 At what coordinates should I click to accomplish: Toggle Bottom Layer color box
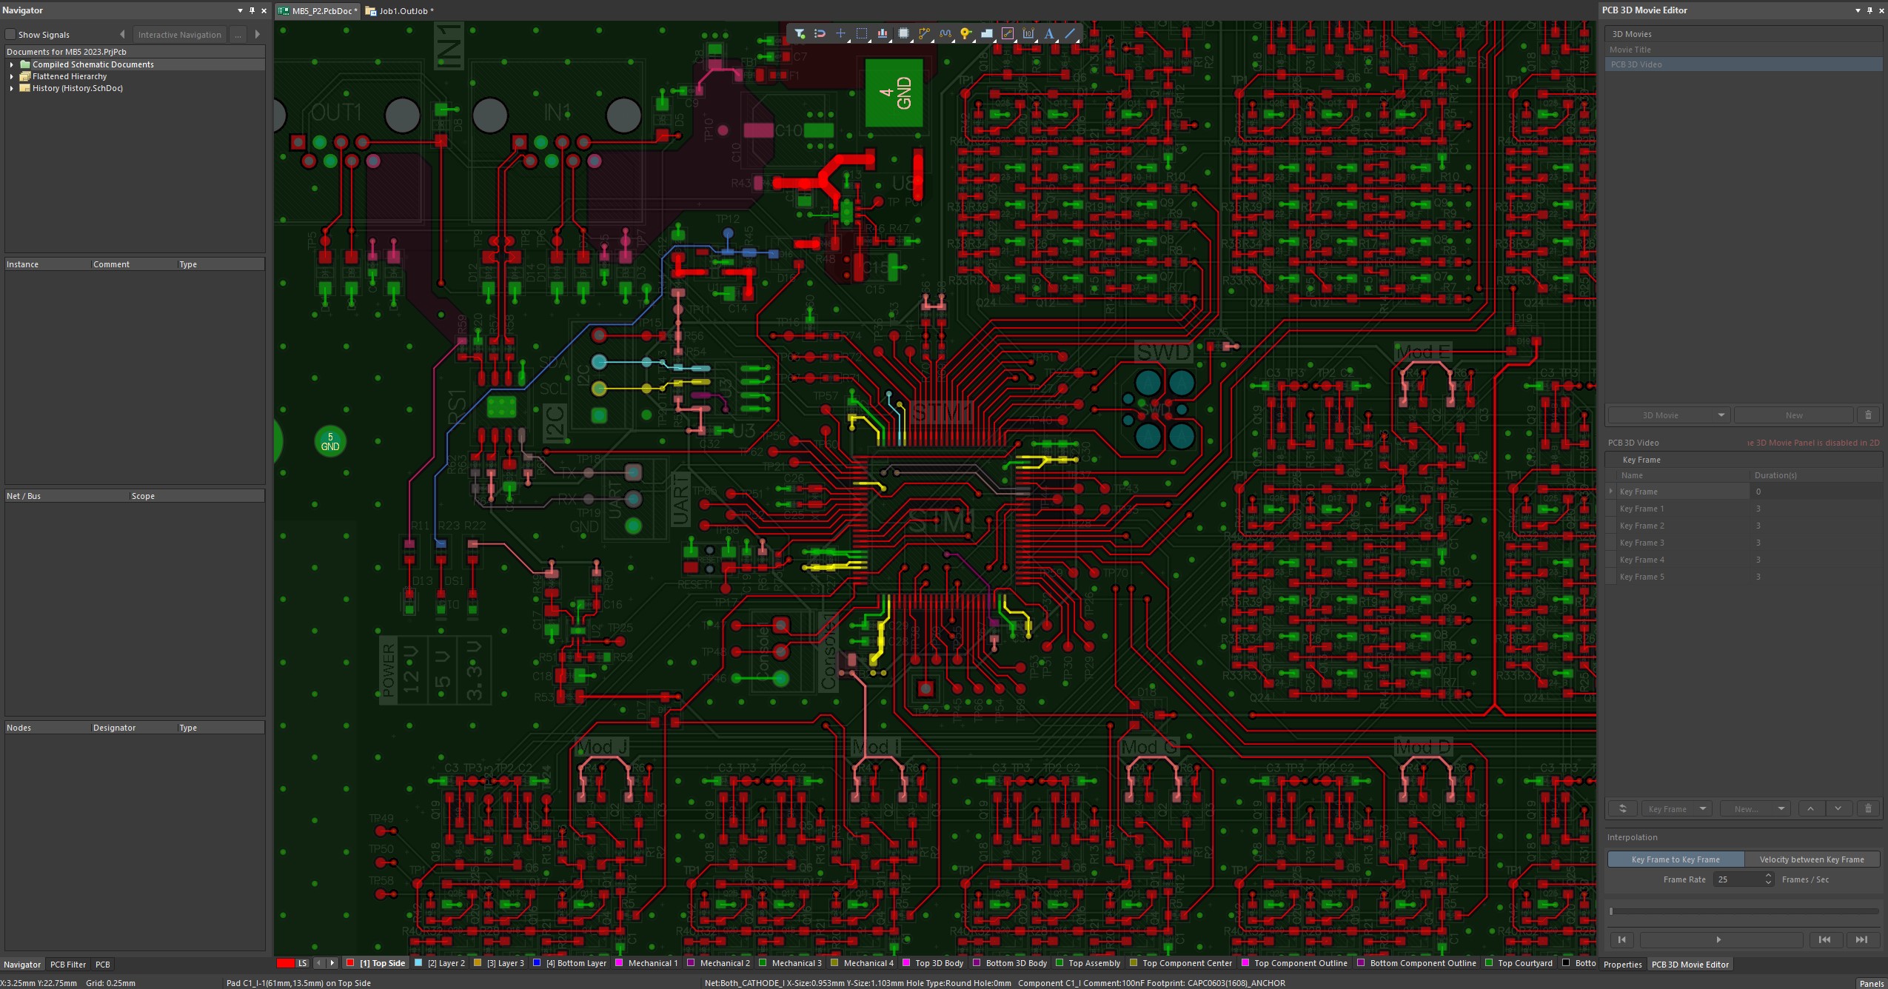point(537,963)
